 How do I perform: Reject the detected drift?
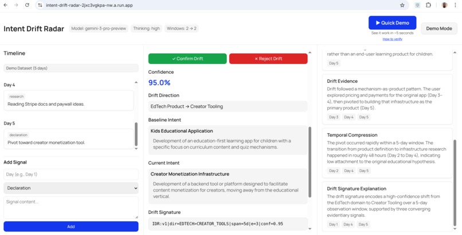pyautogui.click(x=268, y=58)
